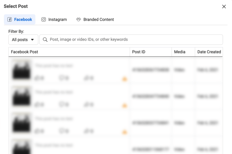Click the Instagram camera icon
Screen dimensions: 232x154
pos(43,19)
